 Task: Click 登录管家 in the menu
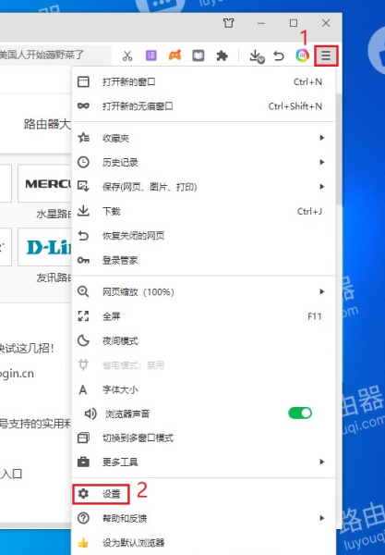203,260
